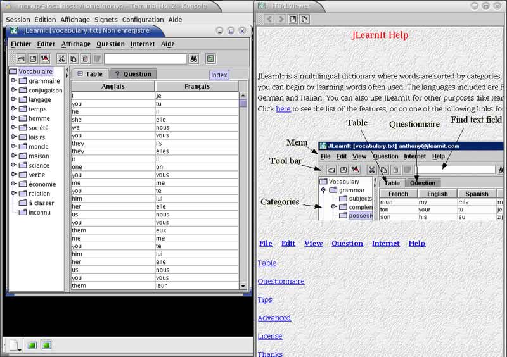Select the science tree item
The width and height of the screenshot is (507, 357).
tap(39, 165)
